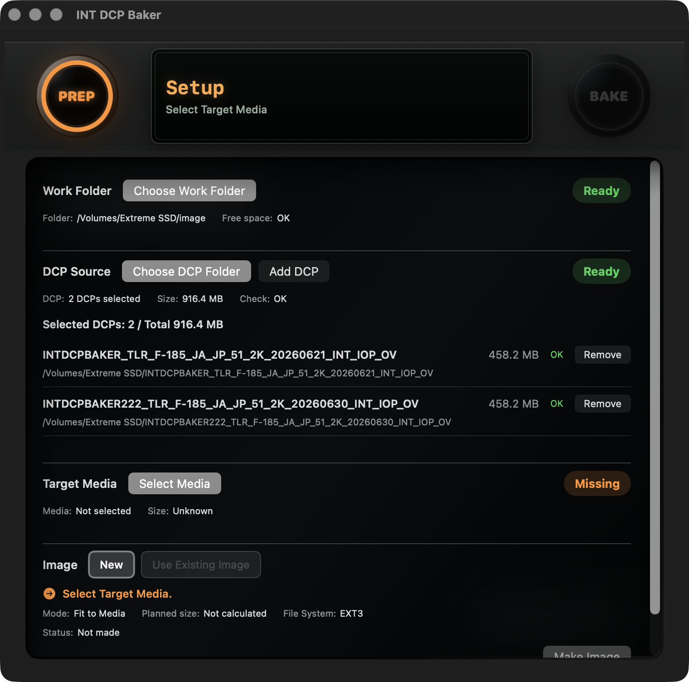Click the orange Select Target Media. prompt
The height and width of the screenshot is (682, 689).
coord(117,594)
